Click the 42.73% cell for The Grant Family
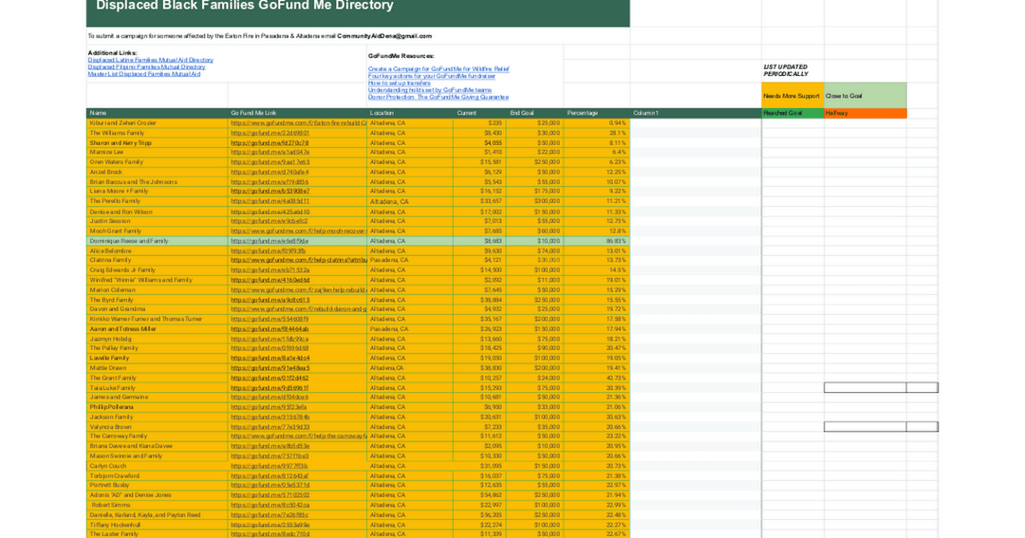 click(x=597, y=378)
